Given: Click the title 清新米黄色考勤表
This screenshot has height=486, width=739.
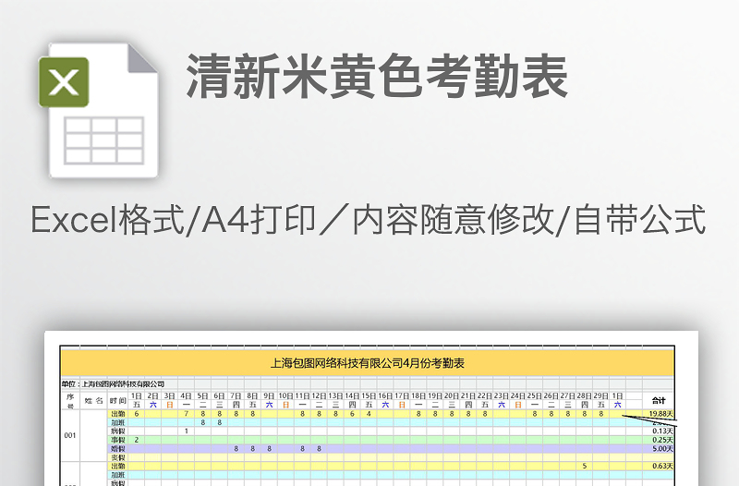Looking at the screenshot, I should (377, 76).
